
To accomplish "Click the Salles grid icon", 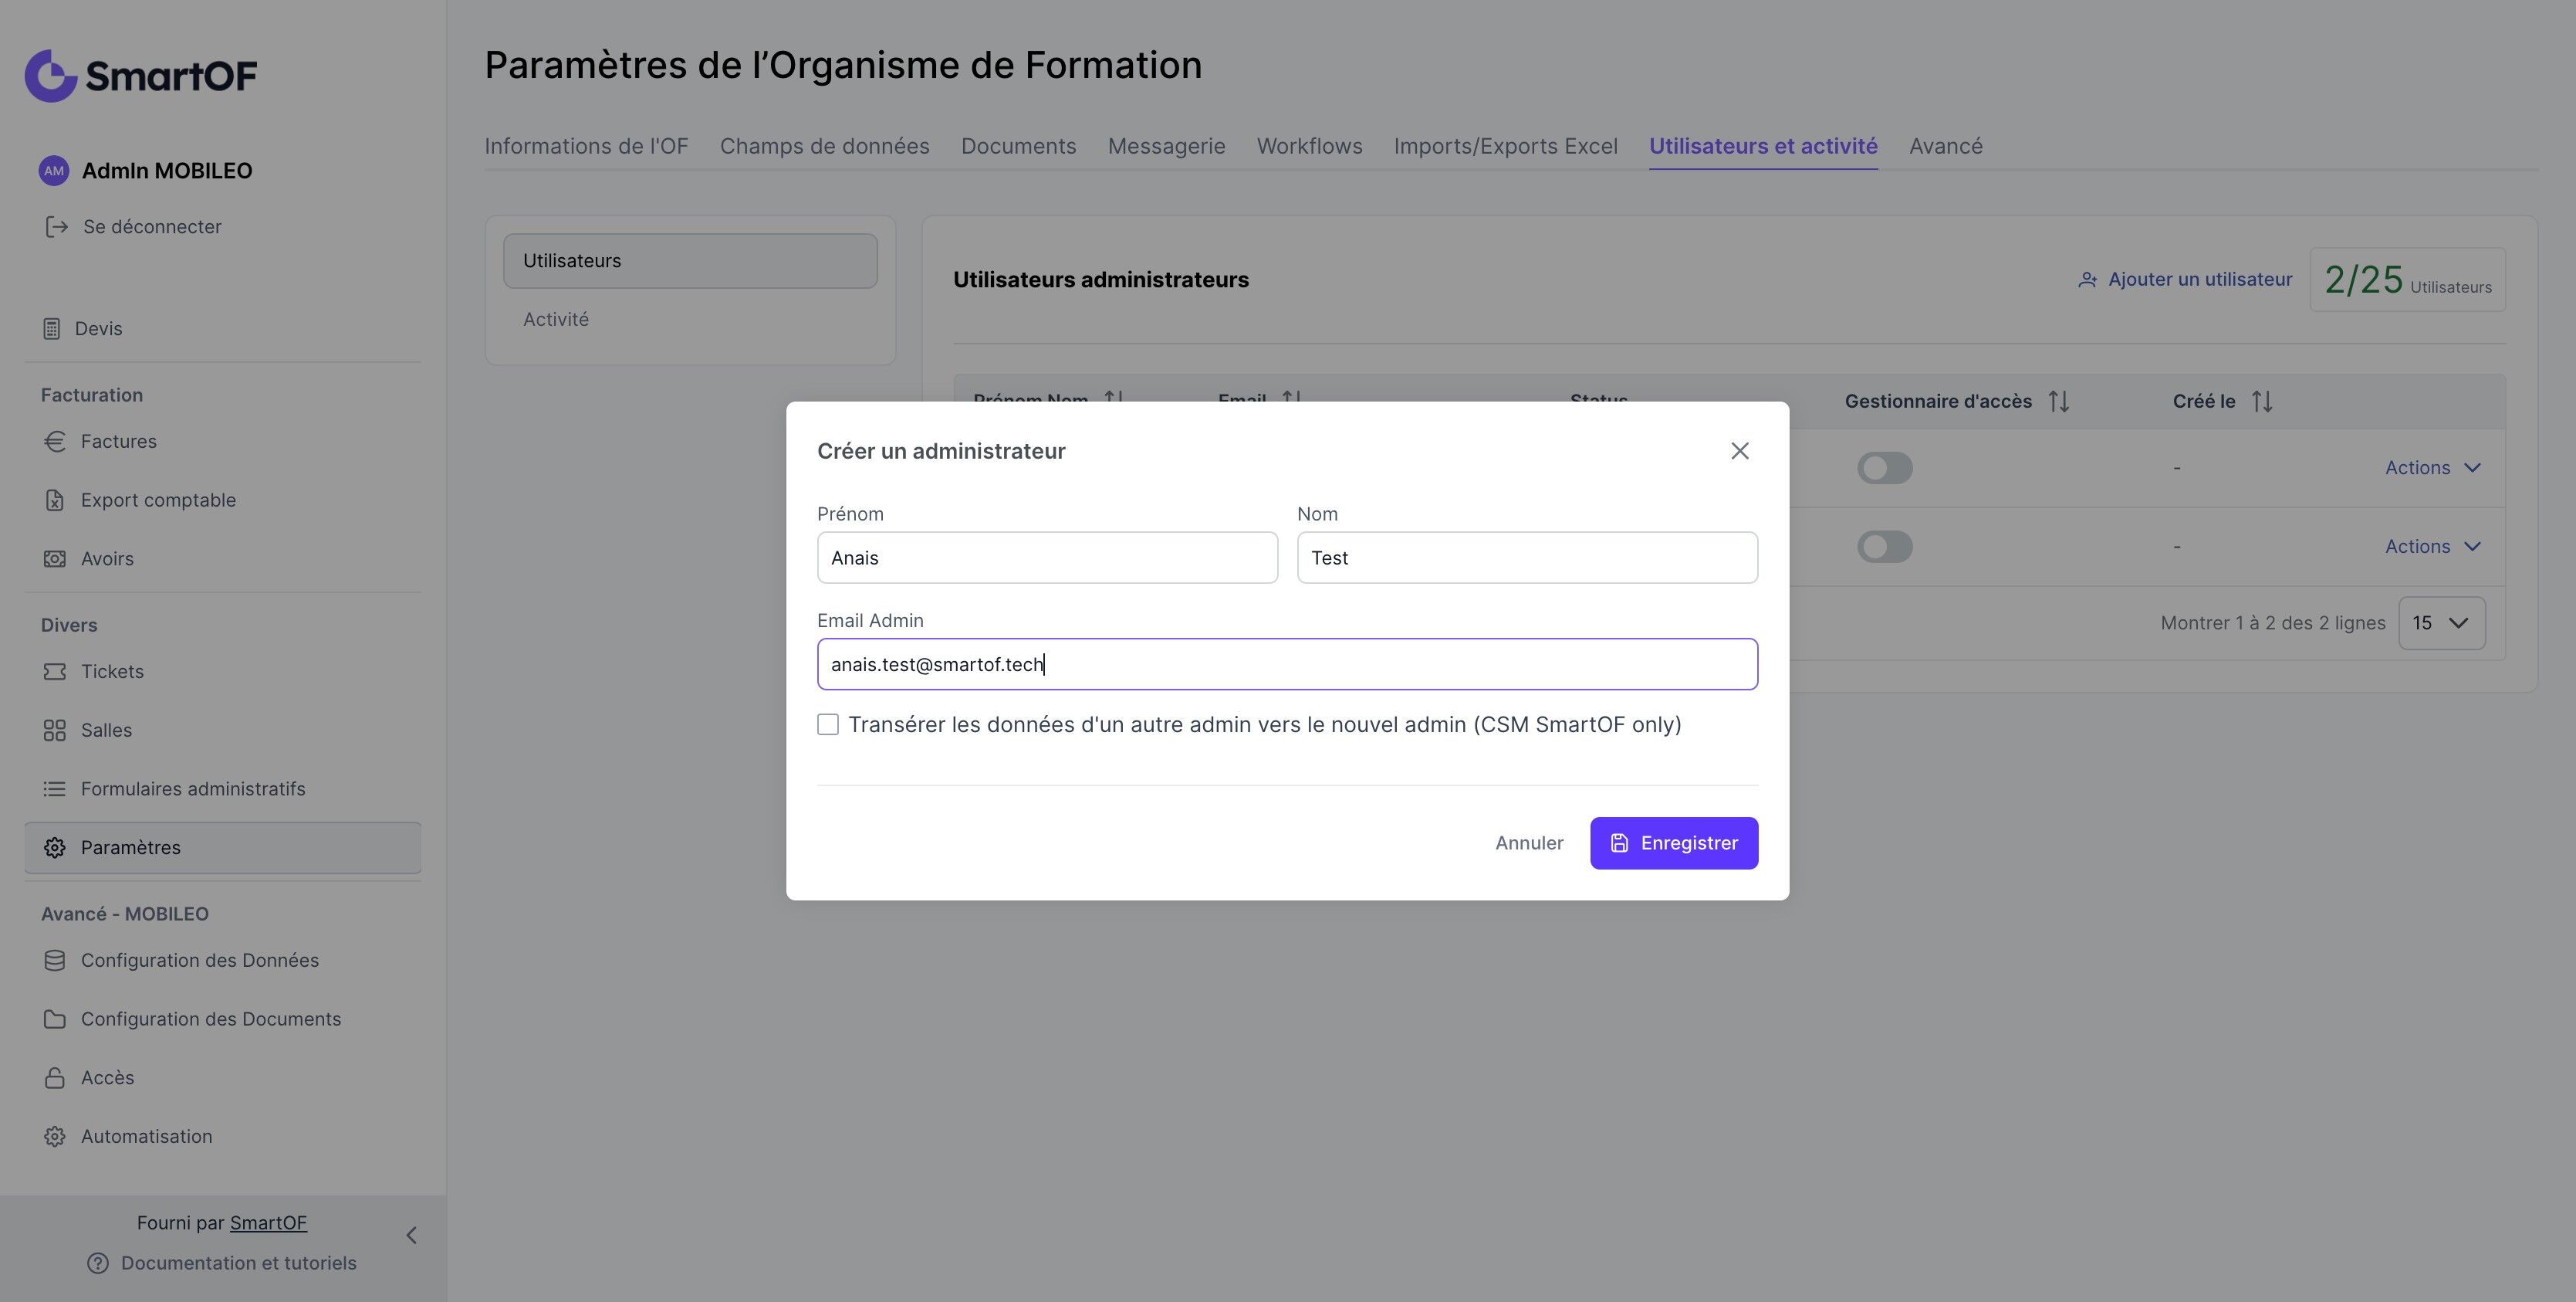I will (x=54, y=731).
